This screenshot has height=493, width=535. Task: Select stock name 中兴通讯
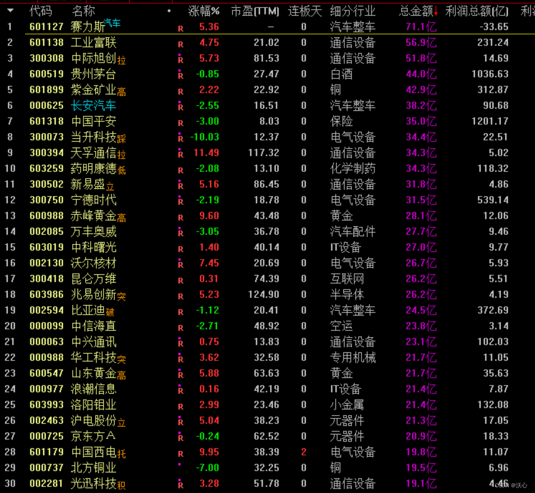pos(94,342)
